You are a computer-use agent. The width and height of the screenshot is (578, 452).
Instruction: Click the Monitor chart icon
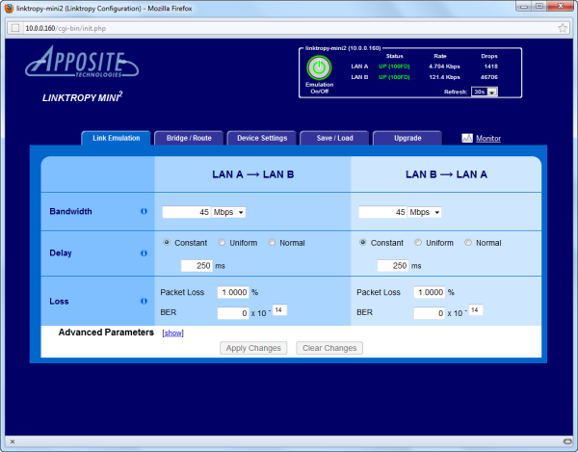467,139
